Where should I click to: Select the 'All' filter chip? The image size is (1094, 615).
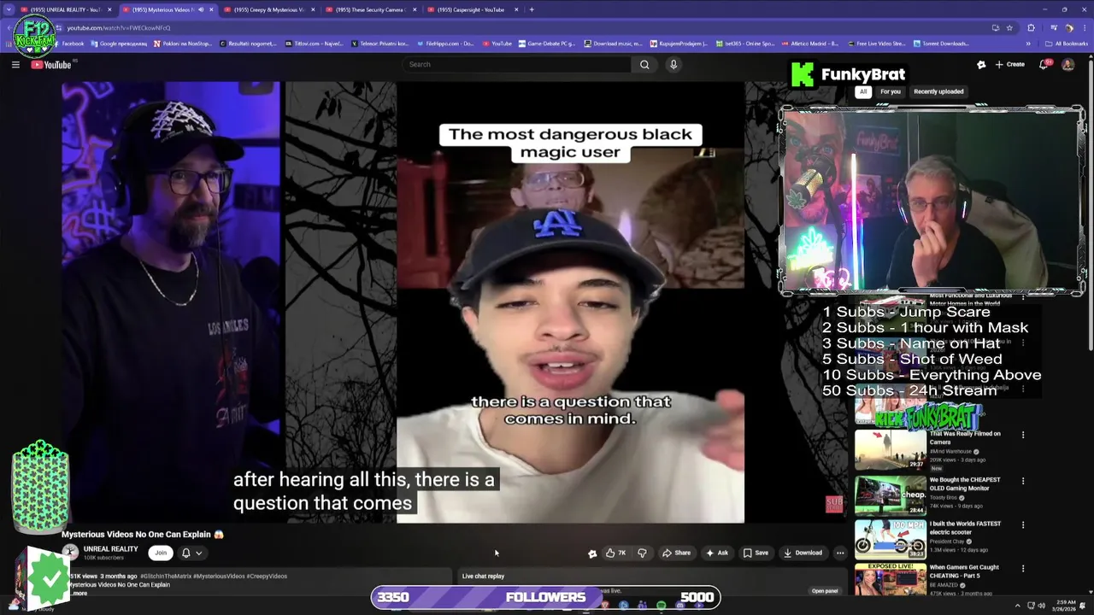point(863,91)
